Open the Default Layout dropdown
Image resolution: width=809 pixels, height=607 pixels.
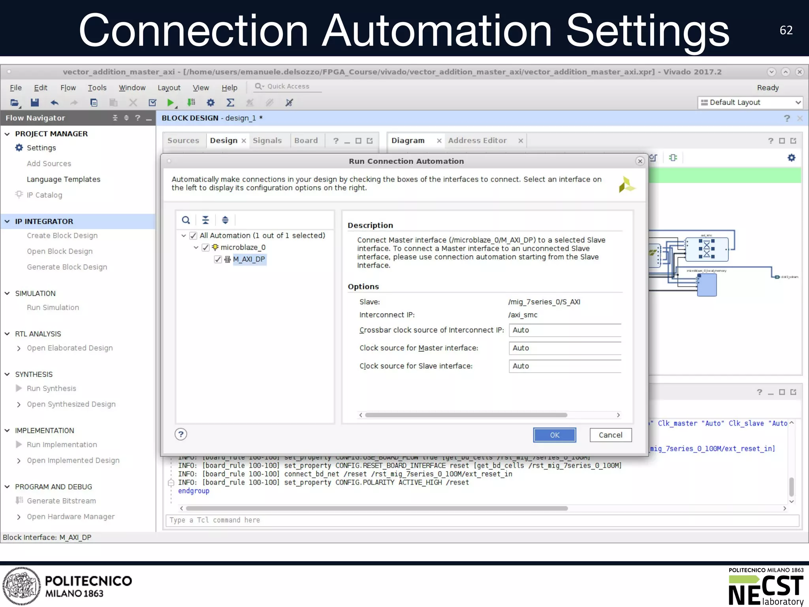point(750,102)
